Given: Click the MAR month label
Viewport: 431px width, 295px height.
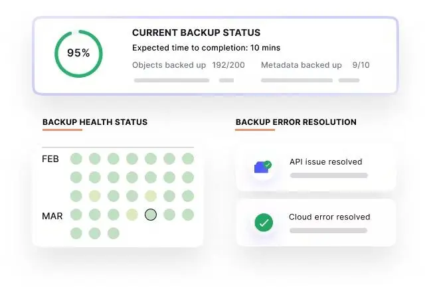Looking at the screenshot, I should pyautogui.click(x=52, y=216).
